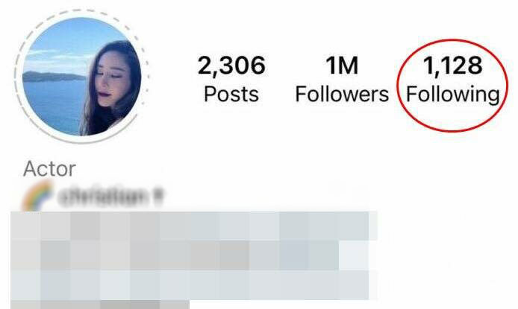Click the island in the avatar photo
This screenshot has width=518, height=309.
coord(53,77)
